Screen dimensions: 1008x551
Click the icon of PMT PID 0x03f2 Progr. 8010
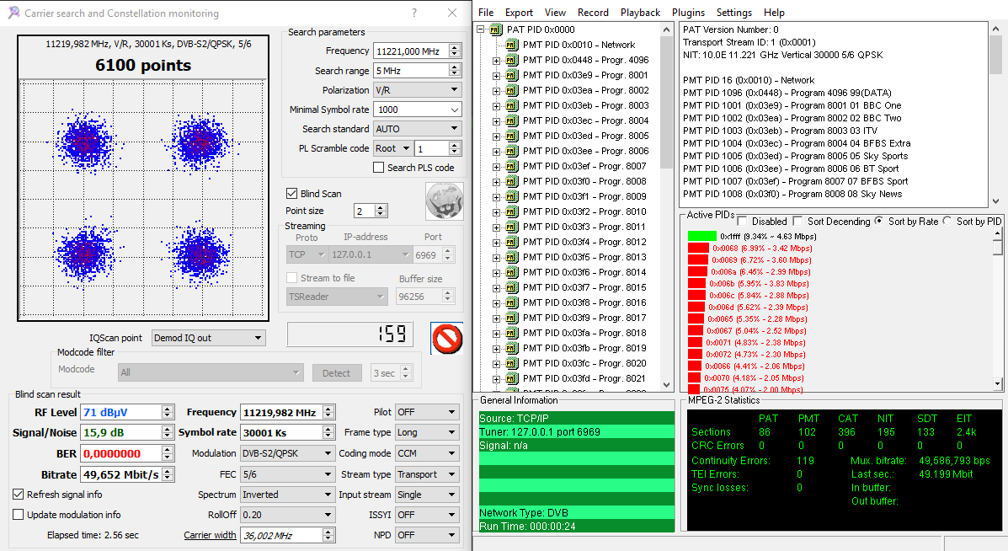(x=511, y=211)
